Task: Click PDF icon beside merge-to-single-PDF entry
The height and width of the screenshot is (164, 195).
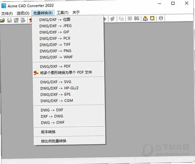Action: click(x=36, y=73)
